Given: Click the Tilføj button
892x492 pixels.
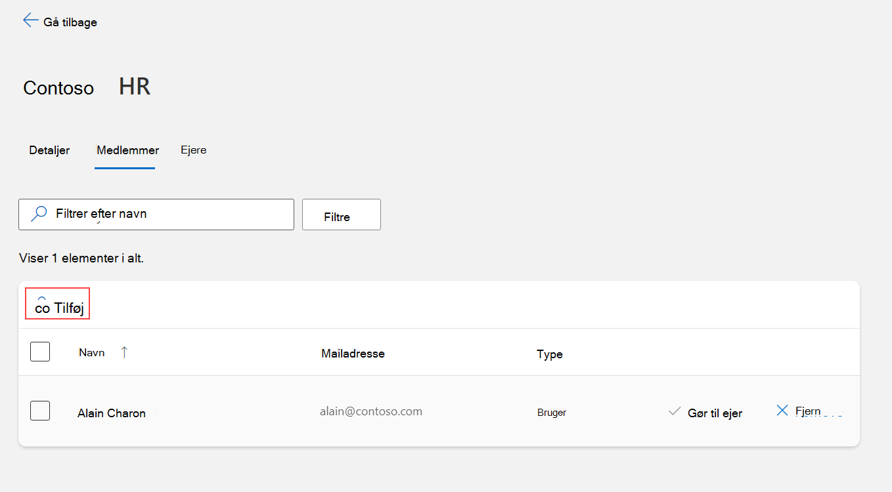Looking at the screenshot, I should click(57, 304).
